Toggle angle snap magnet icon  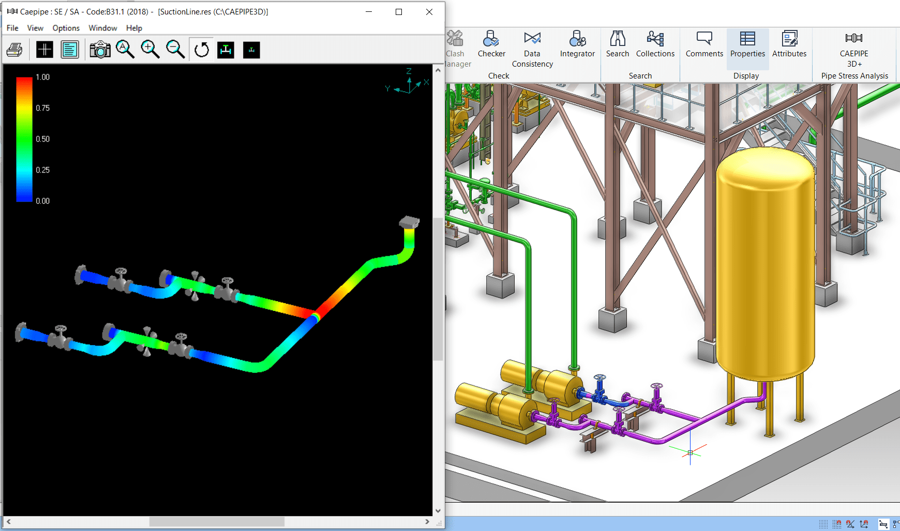point(850,524)
